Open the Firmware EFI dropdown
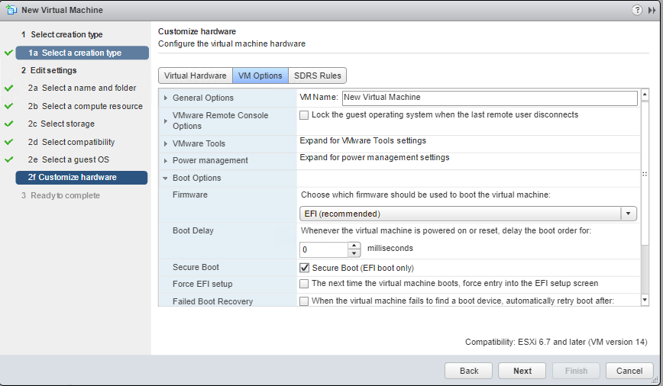The width and height of the screenshot is (663, 386). click(629, 214)
